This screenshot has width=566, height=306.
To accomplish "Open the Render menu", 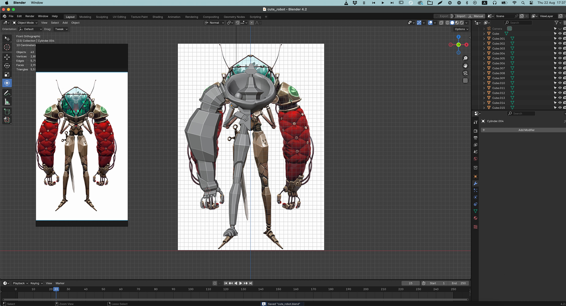I will coord(30,16).
